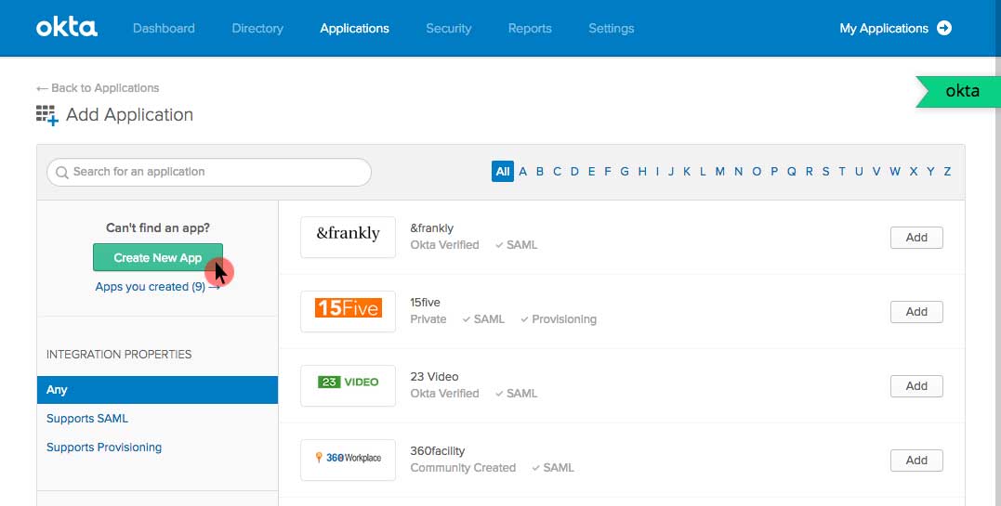Click the Okta logo in the header
The width and height of the screenshot is (1001, 506).
(67, 28)
